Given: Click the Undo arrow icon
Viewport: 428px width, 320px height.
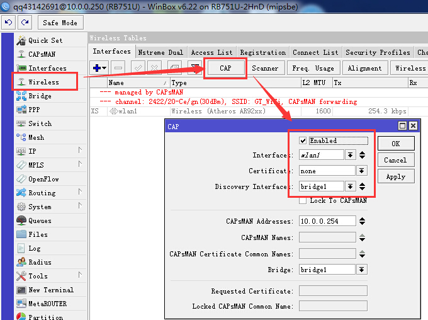Looking at the screenshot, I should point(8,23).
